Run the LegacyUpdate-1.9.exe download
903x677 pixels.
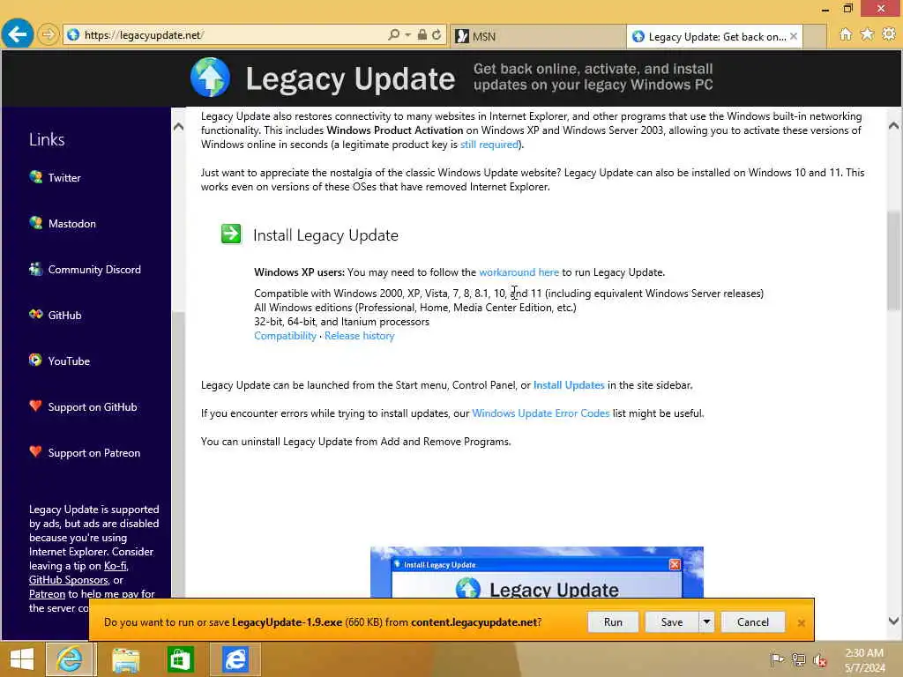(x=613, y=621)
